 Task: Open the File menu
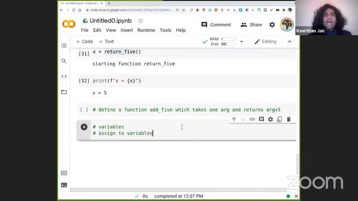84,30
